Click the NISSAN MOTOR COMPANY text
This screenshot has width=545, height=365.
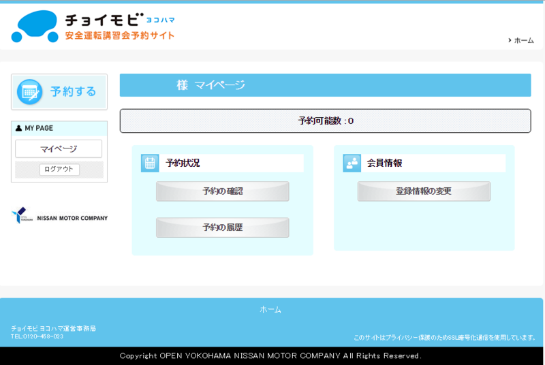pyautogui.click(x=72, y=218)
